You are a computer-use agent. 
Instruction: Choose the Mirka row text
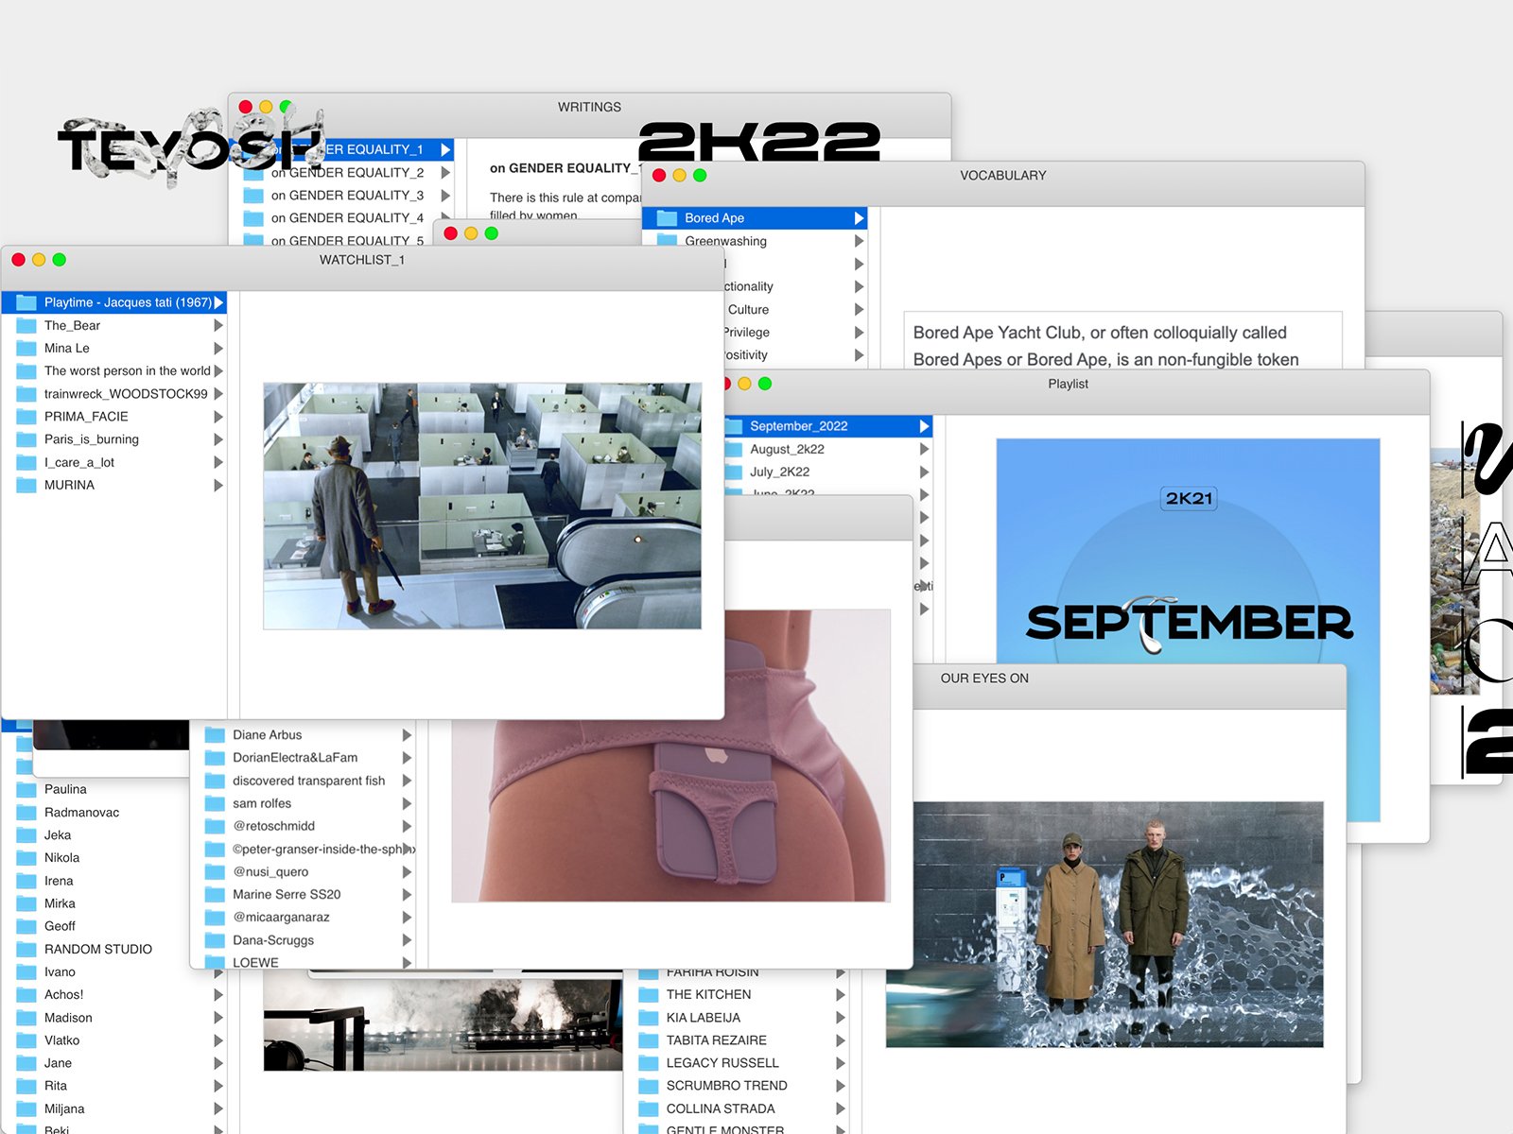coord(60,903)
